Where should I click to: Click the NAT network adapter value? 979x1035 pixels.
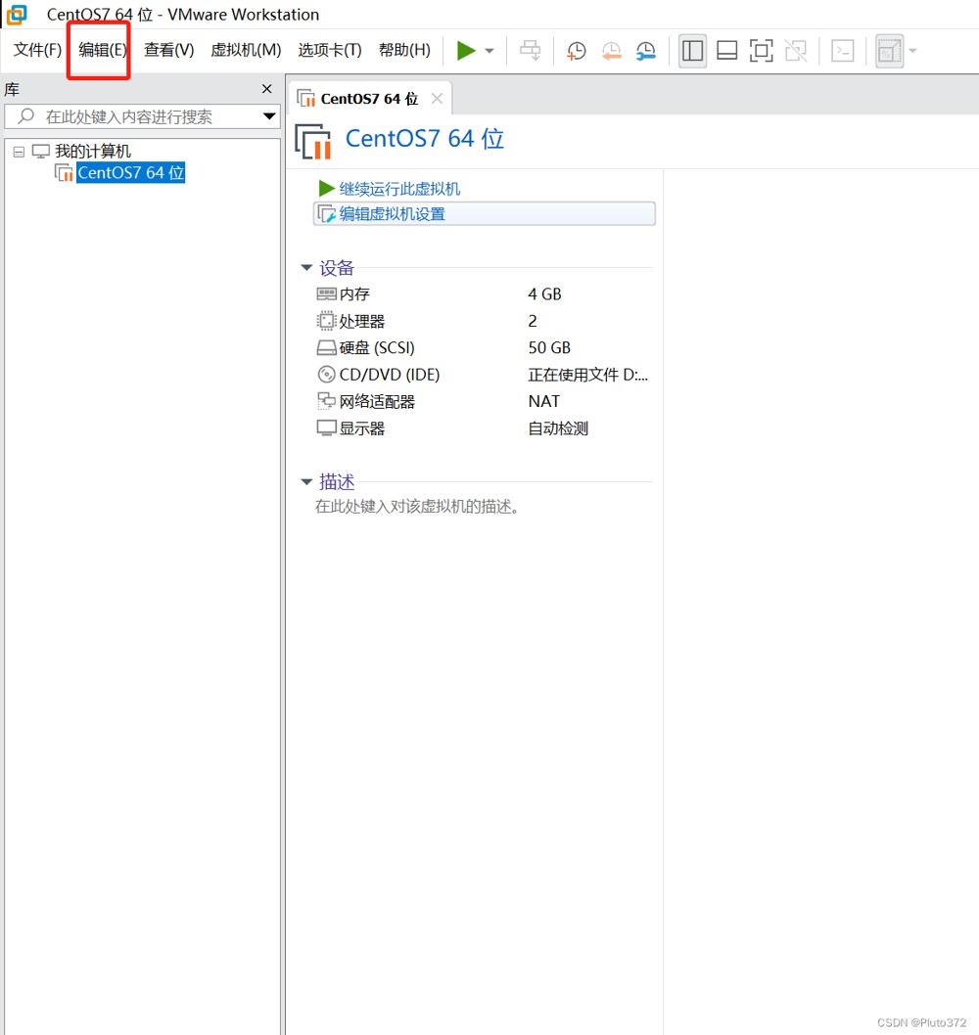tap(544, 401)
